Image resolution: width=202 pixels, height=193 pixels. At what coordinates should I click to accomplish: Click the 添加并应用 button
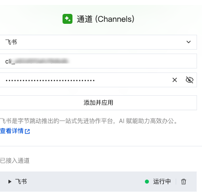tap(98, 103)
